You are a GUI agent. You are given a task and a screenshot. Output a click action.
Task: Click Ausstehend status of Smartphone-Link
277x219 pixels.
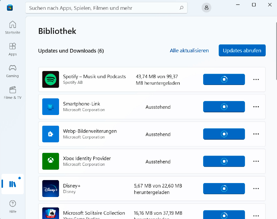(x=158, y=107)
